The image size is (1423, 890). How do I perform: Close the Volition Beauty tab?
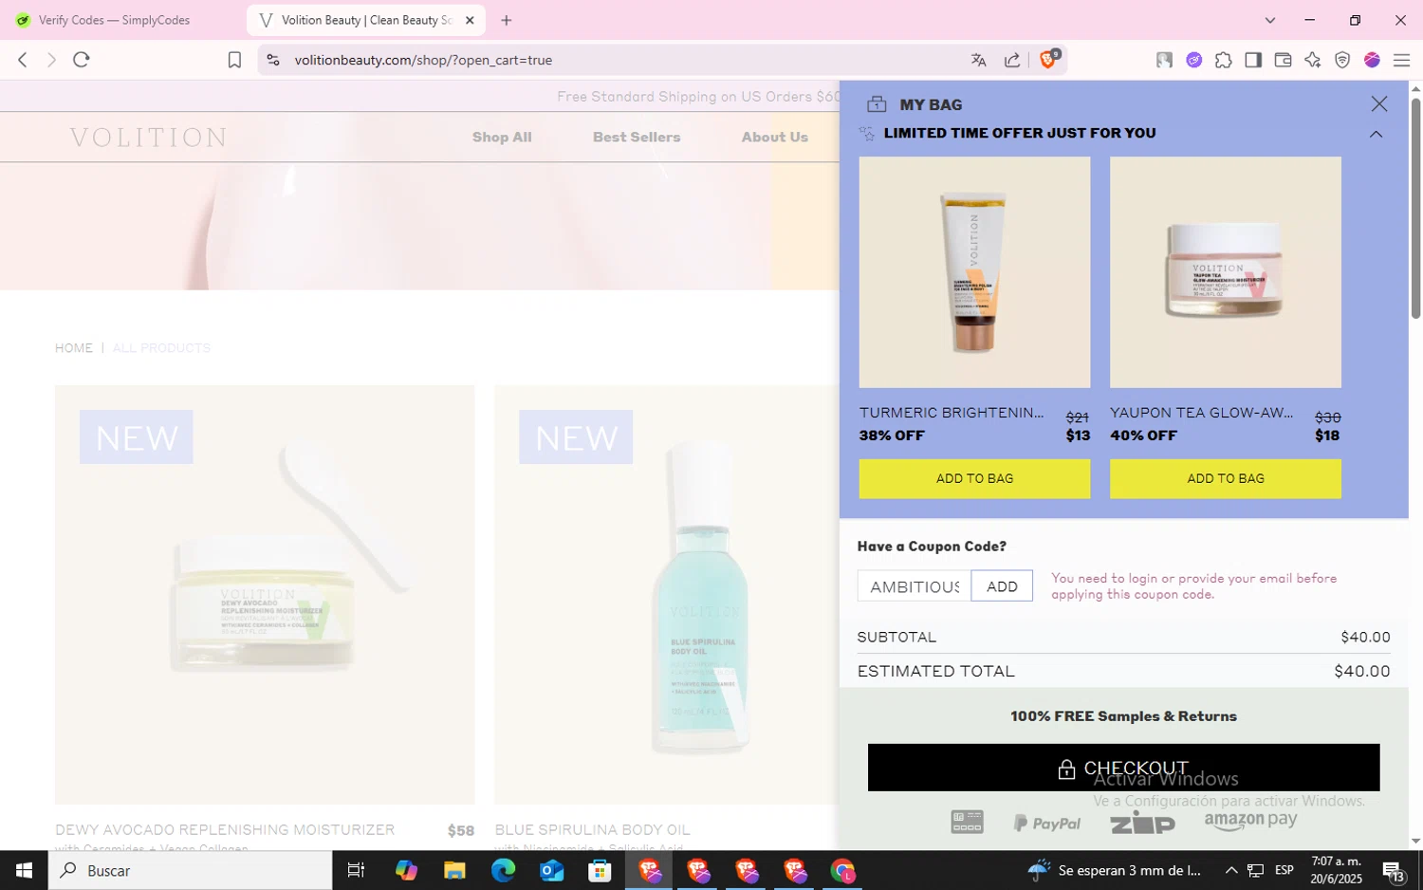(x=470, y=20)
